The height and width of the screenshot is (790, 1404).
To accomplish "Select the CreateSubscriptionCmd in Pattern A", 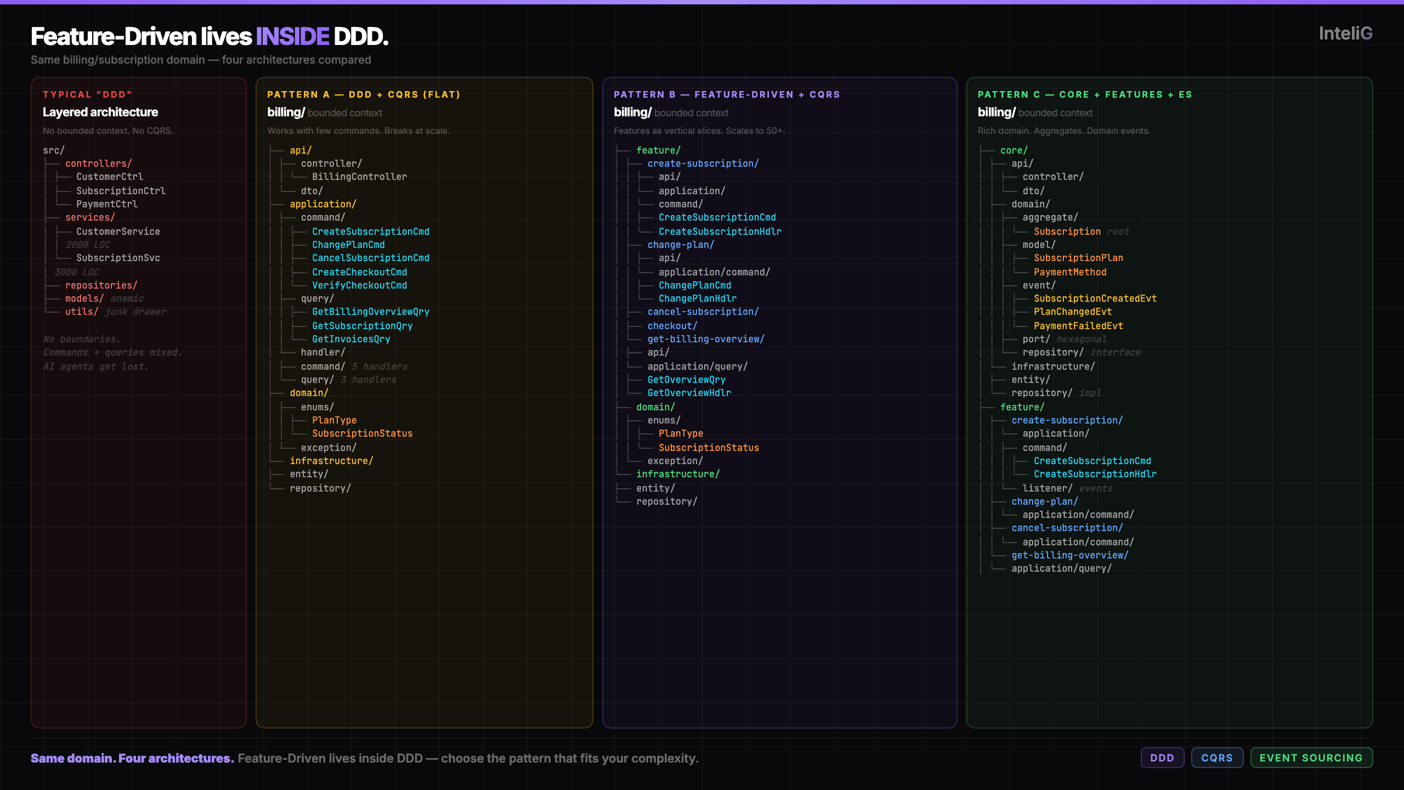I will 371,231.
